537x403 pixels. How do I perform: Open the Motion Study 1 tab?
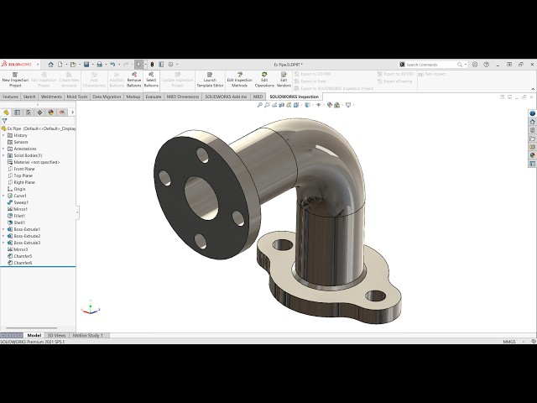88,335
